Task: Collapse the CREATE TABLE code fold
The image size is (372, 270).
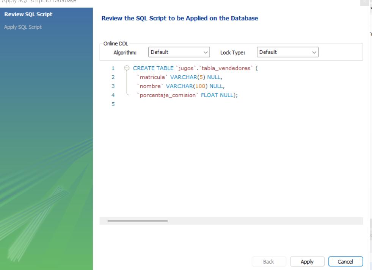Action: coord(127,68)
